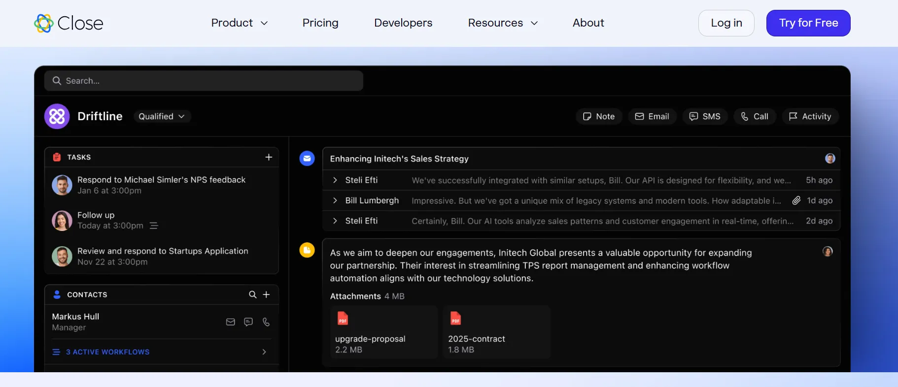The width and height of the screenshot is (898, 387).
Task: Add a new task with plus icon
Action: pyautogui.click(x=269, y=157)
